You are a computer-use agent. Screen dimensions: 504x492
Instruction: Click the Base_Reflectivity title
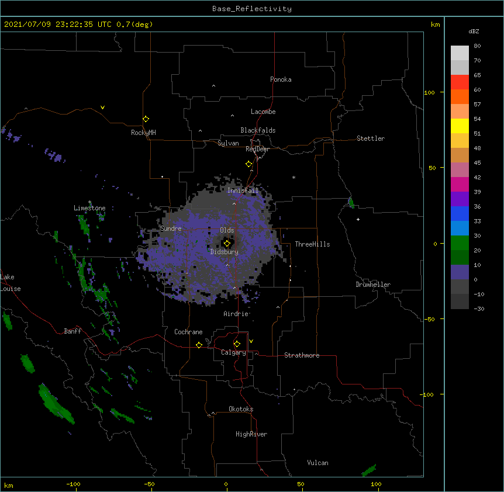tap(252, 9)
